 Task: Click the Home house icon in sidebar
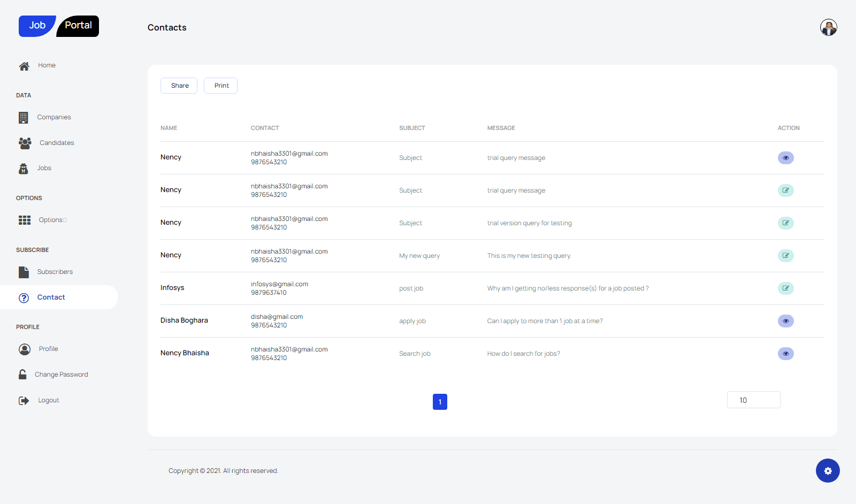pos(24,66)
